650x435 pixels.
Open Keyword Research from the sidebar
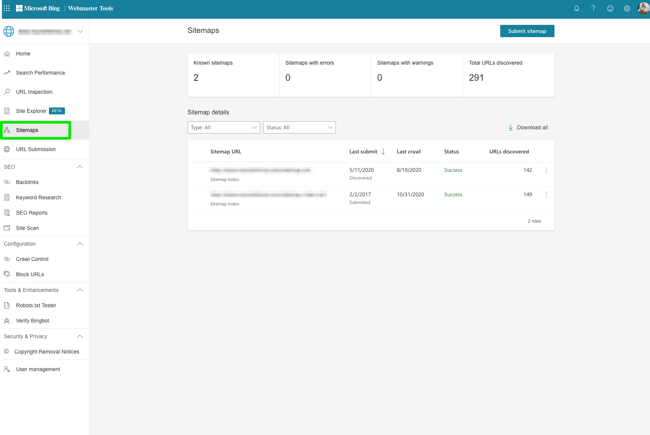pos(38,197)
